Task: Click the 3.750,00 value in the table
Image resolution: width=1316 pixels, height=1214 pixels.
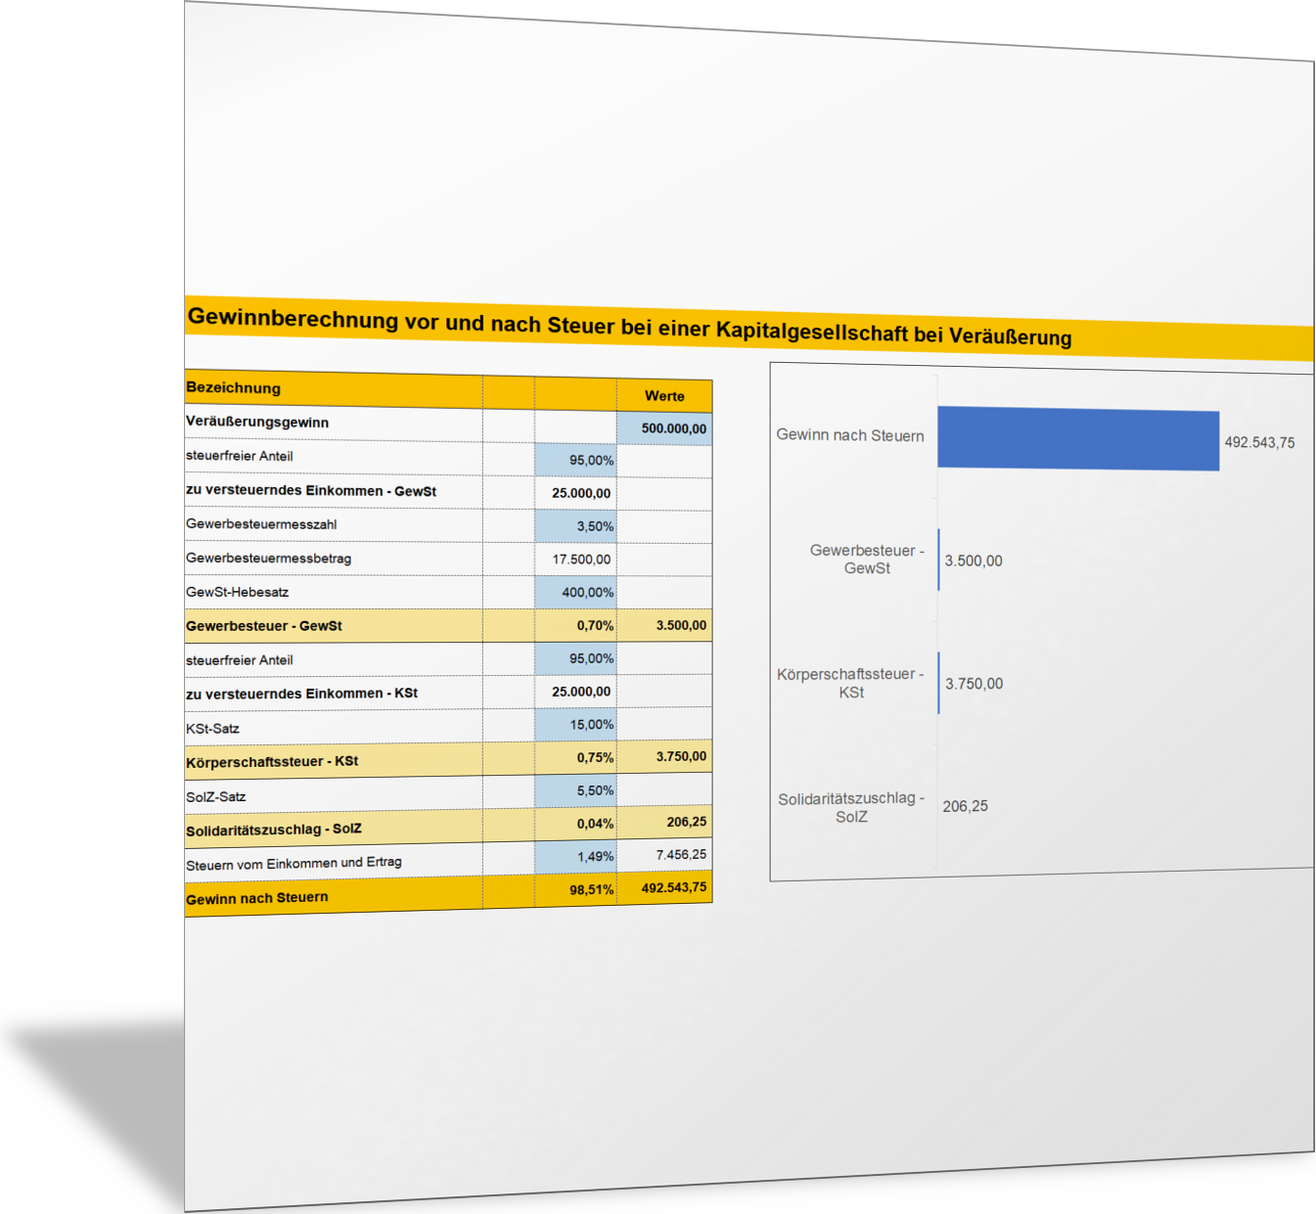Action: (664, 756)
